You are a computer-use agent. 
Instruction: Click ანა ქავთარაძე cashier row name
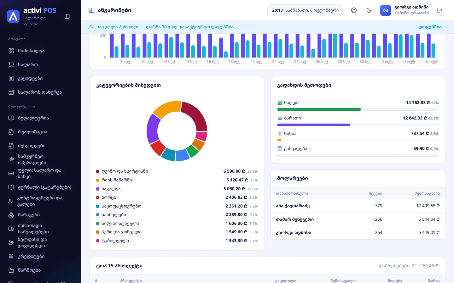click(x=293, y=206)
